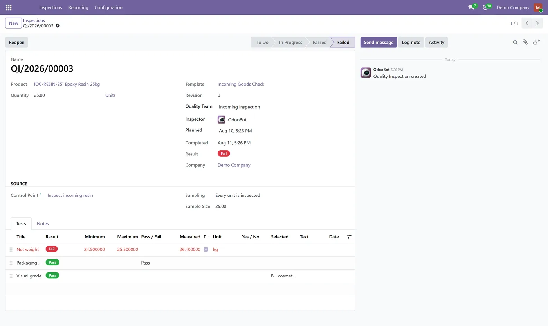Select the In Progress status stage
The width and height of the screenshot is (548, 326).
[290, 42]
